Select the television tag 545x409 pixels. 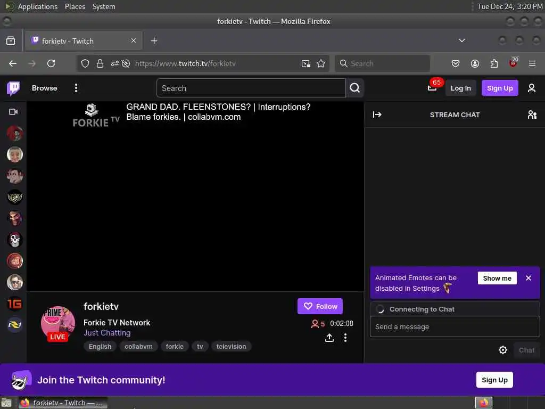point(231,346)
